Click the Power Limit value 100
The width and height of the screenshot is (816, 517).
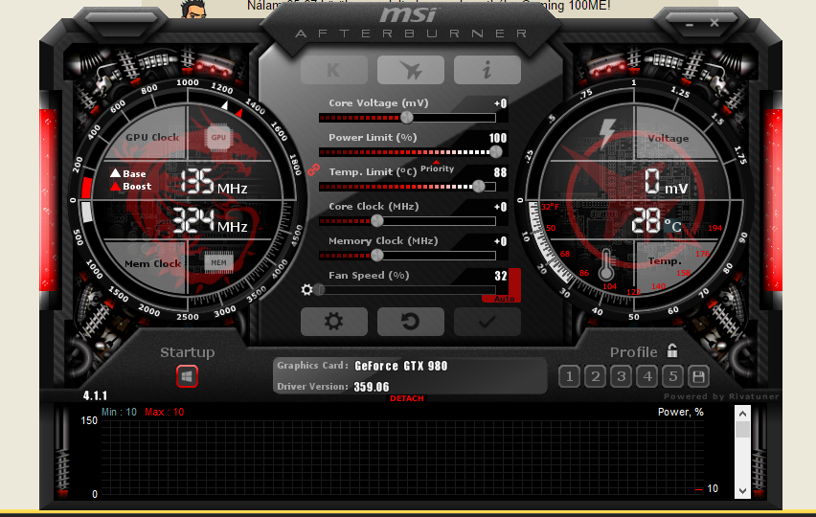[498, 138]
